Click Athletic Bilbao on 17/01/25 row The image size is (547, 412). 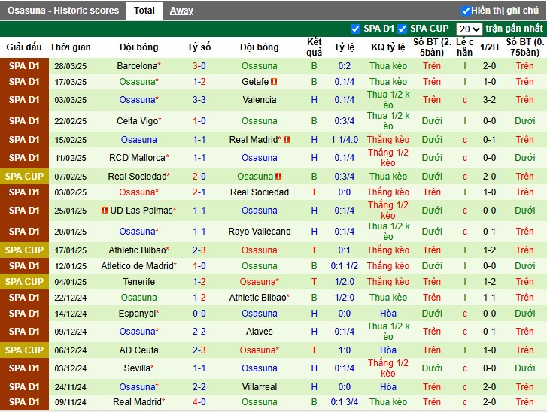coord(137,250)
